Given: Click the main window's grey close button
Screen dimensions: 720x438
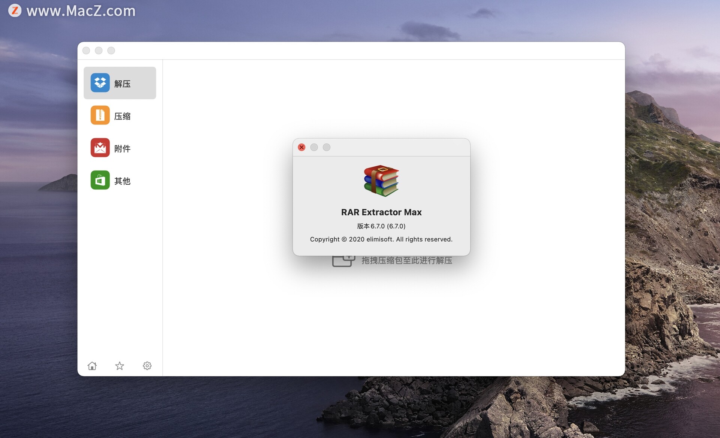Looking at the screenshot, I should 86,51.
